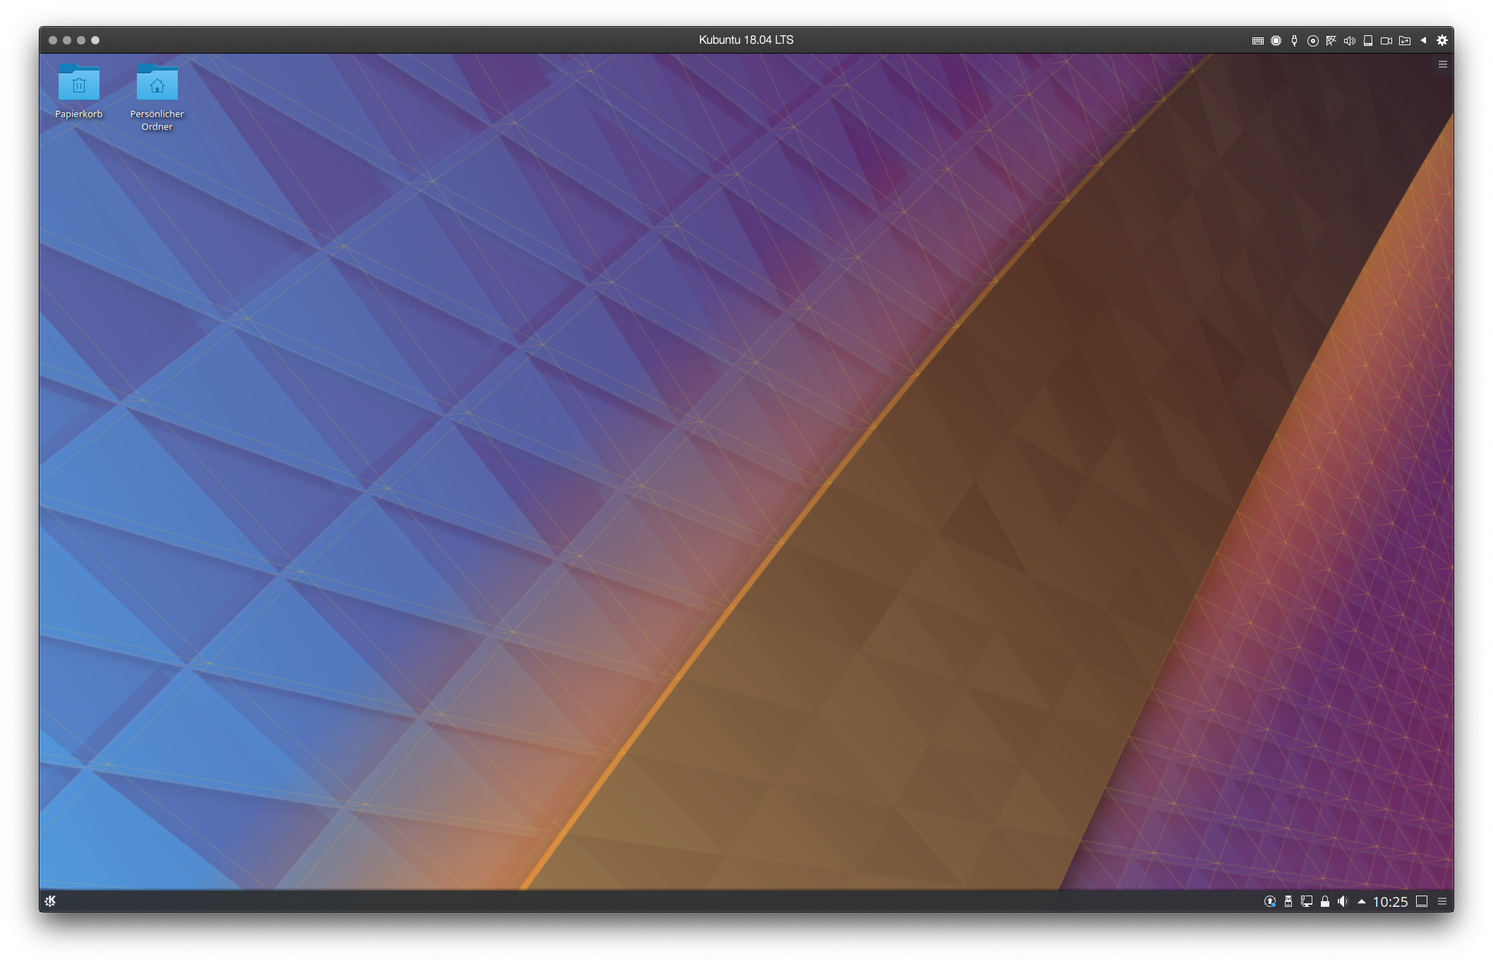Open the desktop toolbox hamburger menu

pyautogui.click(x=1443, y=64)
